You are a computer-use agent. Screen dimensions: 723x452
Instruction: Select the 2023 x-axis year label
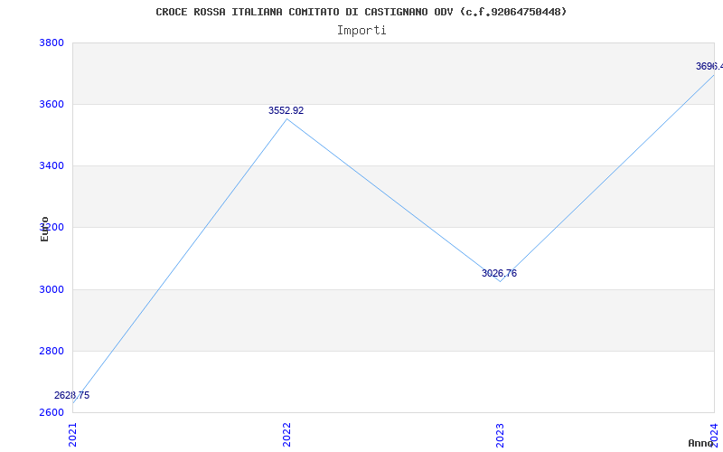point(501,435)
